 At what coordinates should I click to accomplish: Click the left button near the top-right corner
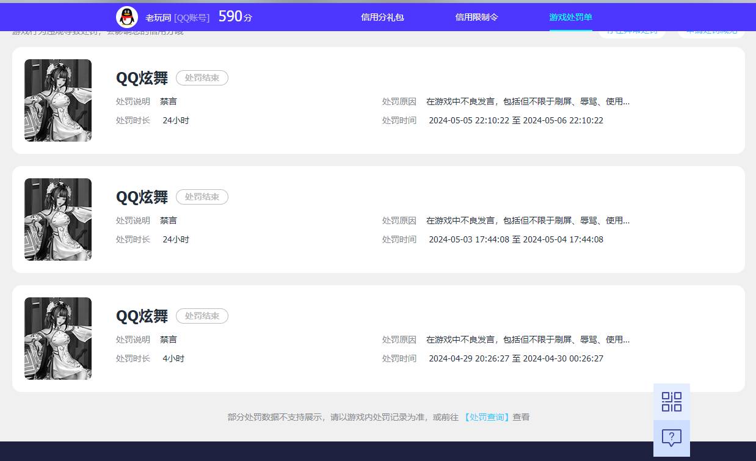click(x=632, y=29)
